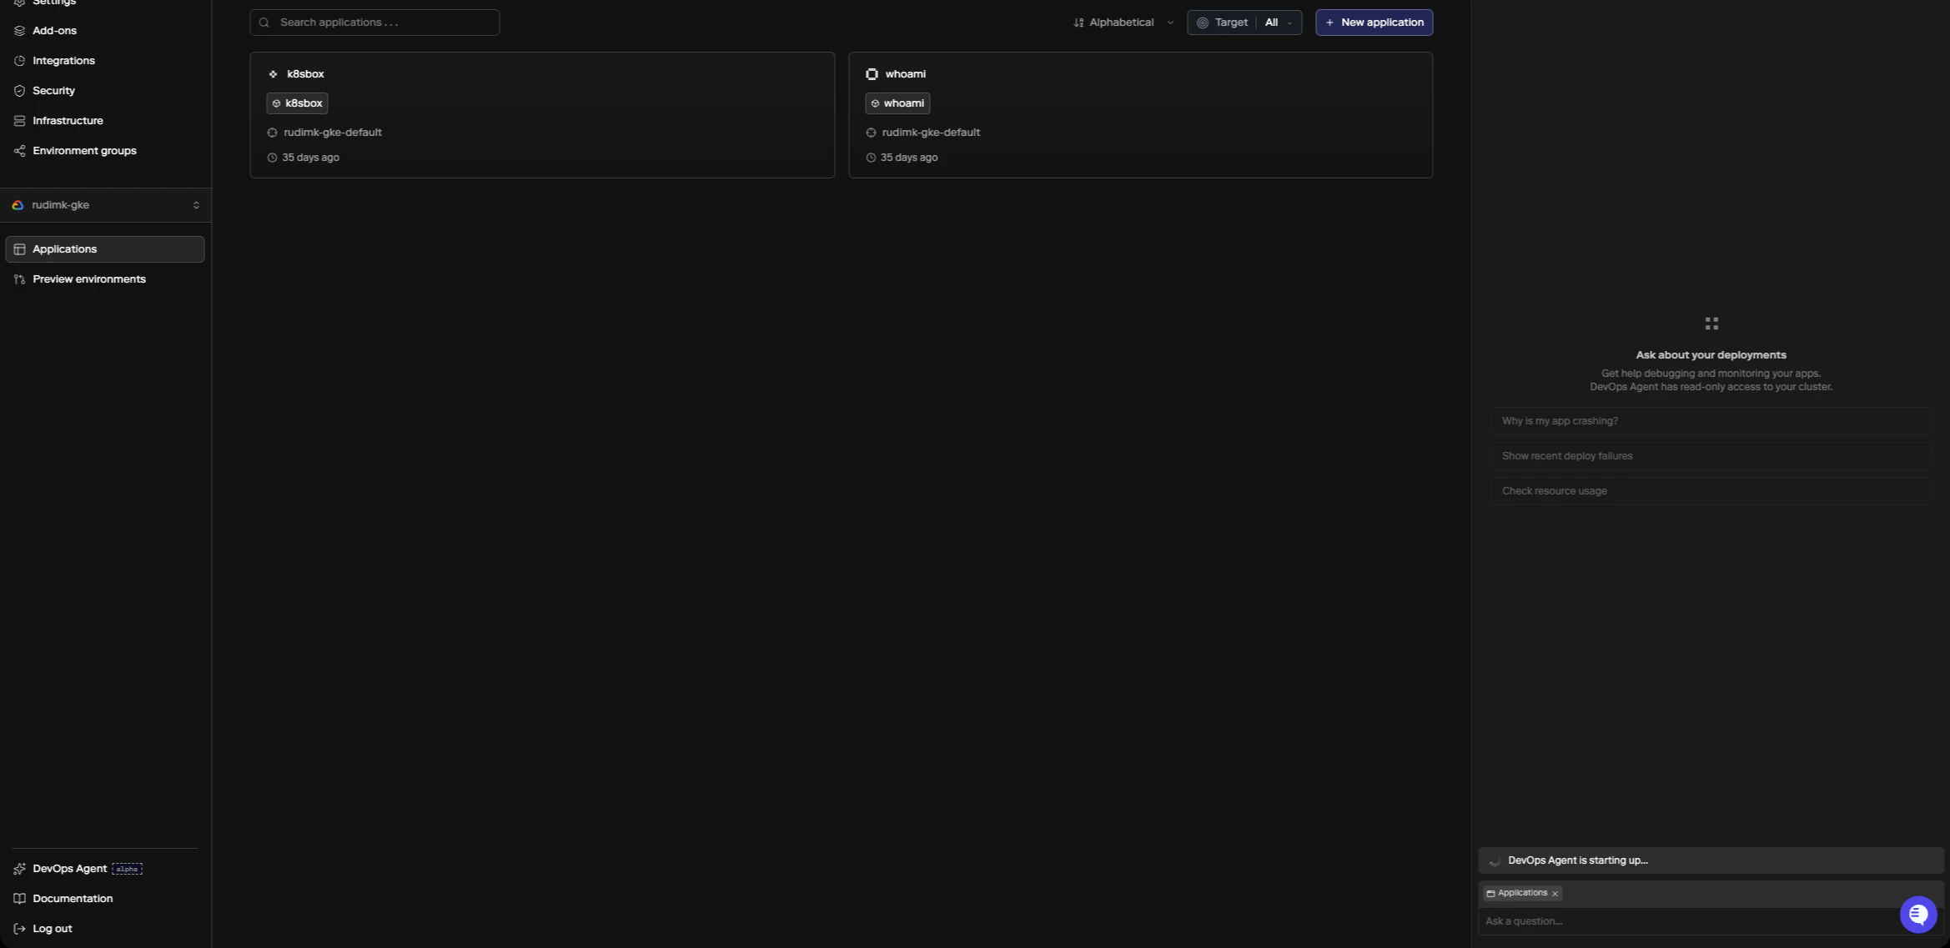Open the chat support bubble icon
The height and width of the screenshot is (948, 1950).
[x=1917, y=915]
